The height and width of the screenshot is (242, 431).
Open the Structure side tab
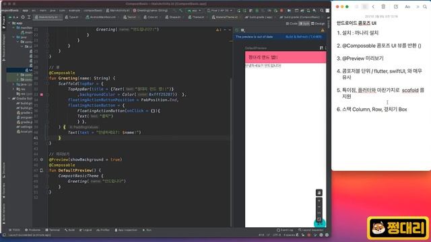point(3,170)
